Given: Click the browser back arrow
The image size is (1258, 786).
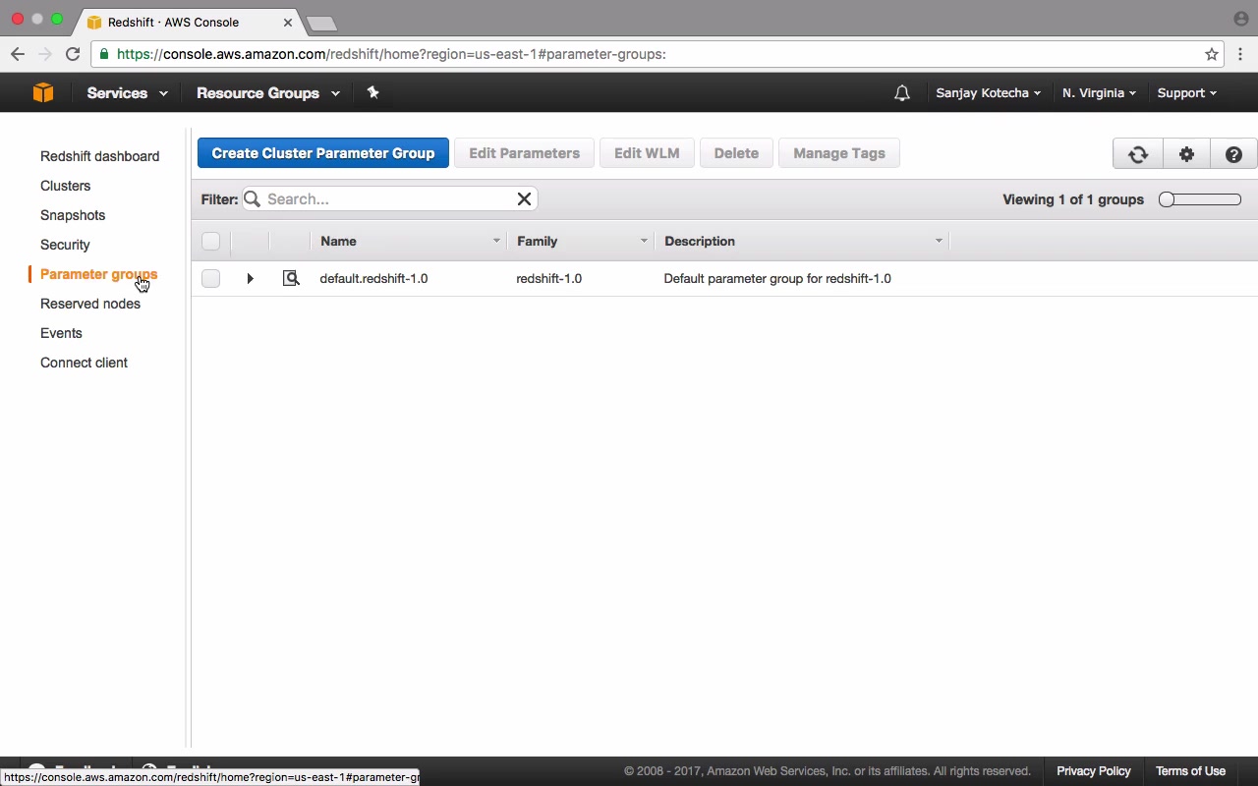Looking at the screenshot, I should point(18,54).
